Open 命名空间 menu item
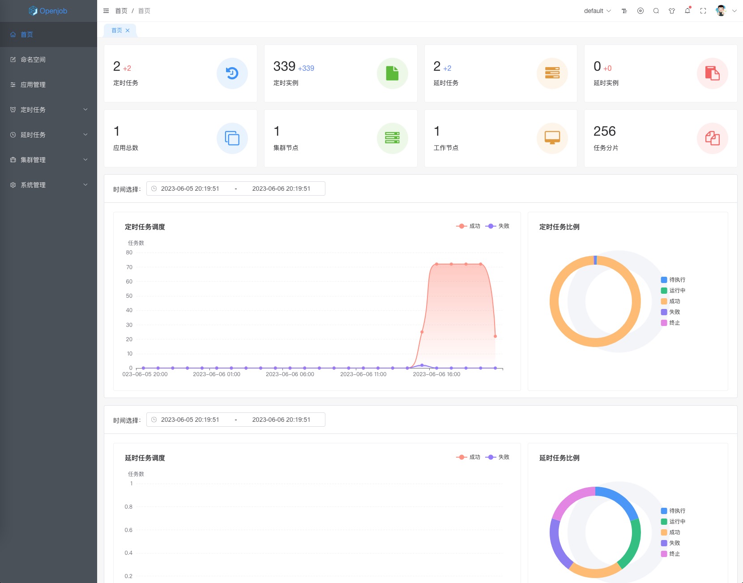The width and height of the screenshot is (743, 583). pos(48,60)
